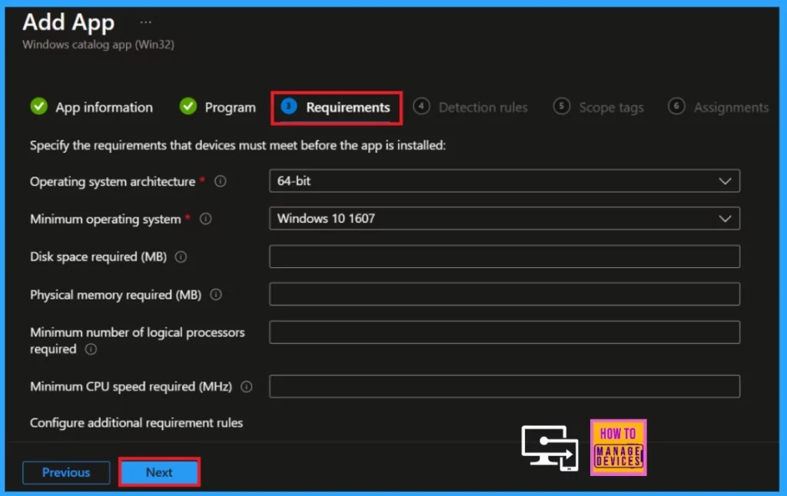Click the Previous button
The image size is (787, 496).
[66, 473]
